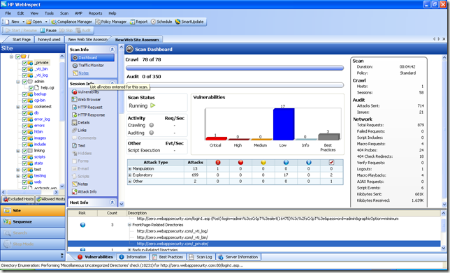The height and width of the screenshot is (273, 450).
Task: Open Compliance Manager from the toolbar
Action: (x=71, y=22)
